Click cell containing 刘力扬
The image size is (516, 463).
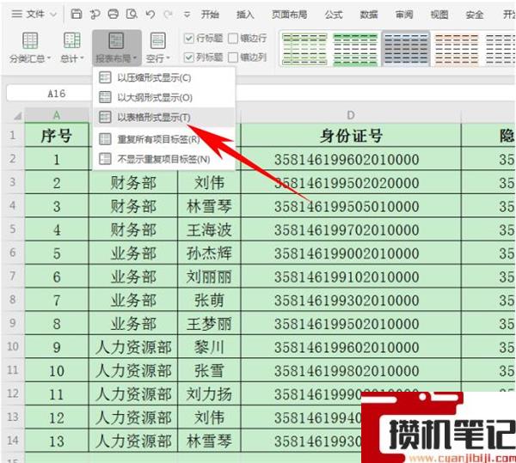[209, 393]
